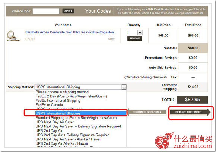Remove the item with REMOVE button

coord(134,38)
